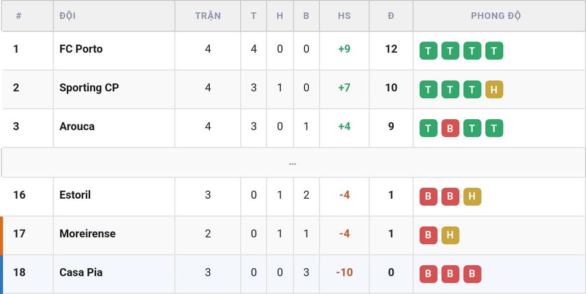Click Estoril's goal difference value -4
586x294 pixels.
pyautogui.click(x=344, y=195)
